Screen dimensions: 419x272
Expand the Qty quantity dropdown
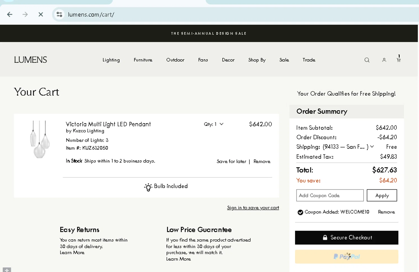(214, 124)
